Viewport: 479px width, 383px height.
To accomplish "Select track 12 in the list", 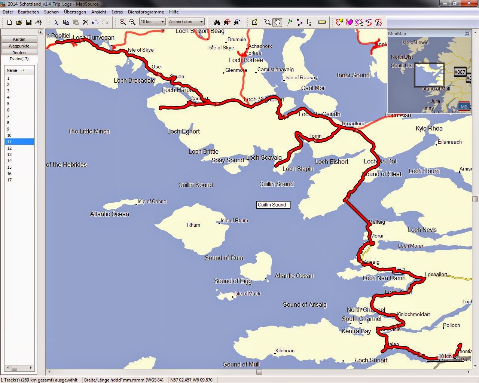I will point(19,148).
